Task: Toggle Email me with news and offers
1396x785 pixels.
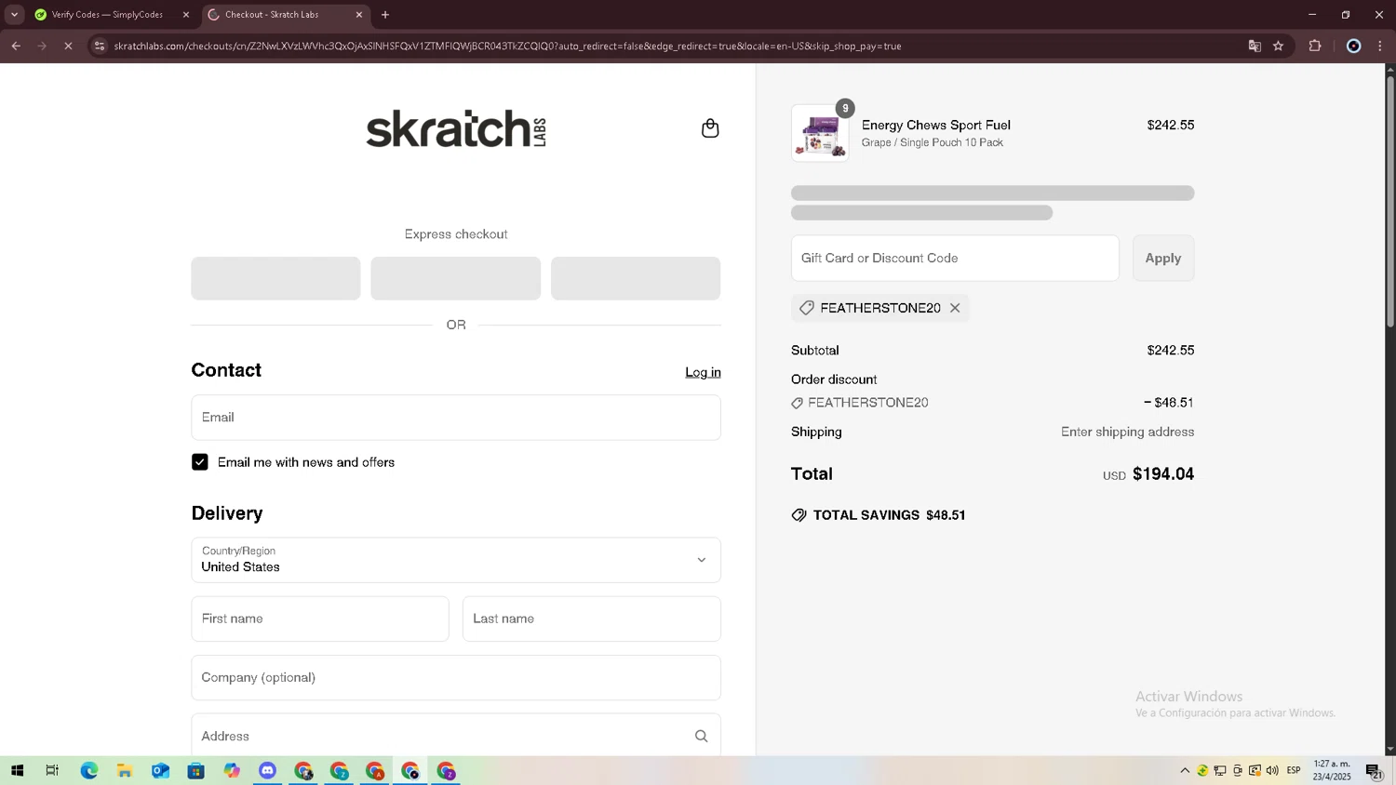Action: tap(200, 462)
